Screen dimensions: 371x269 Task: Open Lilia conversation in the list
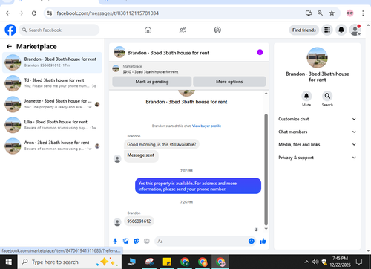tap(52, 125)
